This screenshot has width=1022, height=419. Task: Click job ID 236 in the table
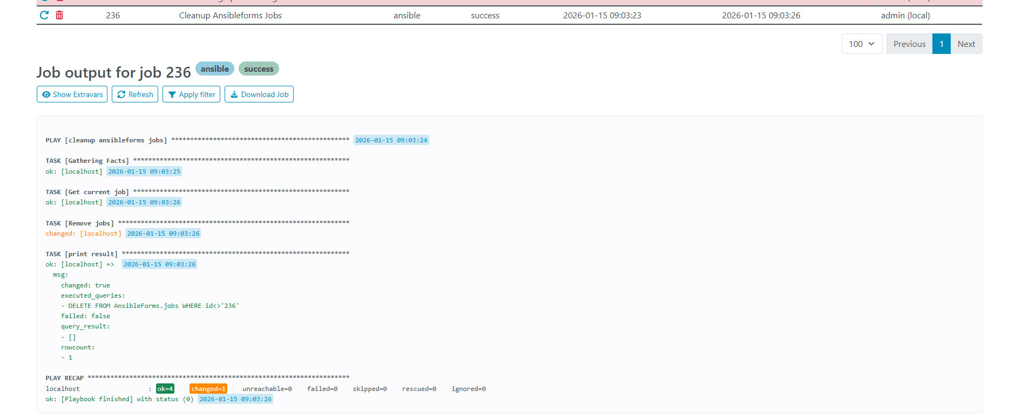pos(113,16)
